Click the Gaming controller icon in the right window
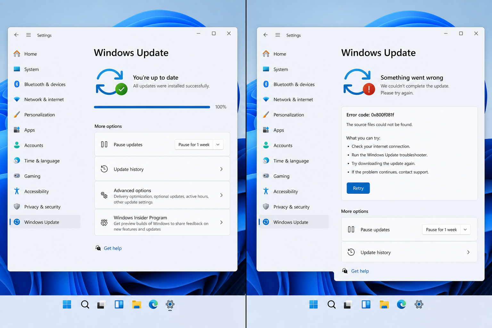The width and height of the screenshot is (492, 328). coord(266,176)
